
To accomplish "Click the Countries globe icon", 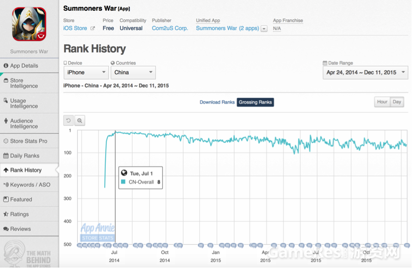I will point(113,63).
